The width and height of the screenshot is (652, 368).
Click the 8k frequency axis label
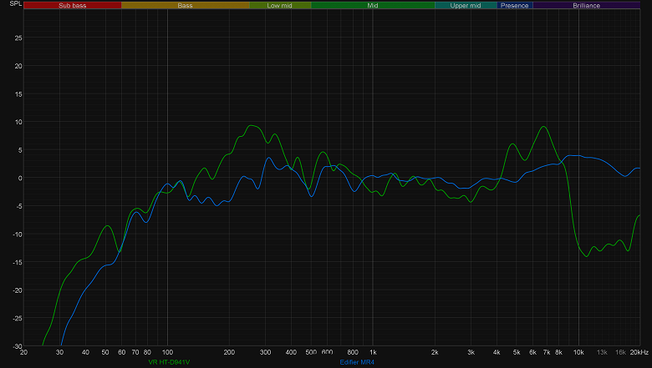coord(558,352)
